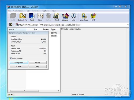Click the Processed, MB label

[16, 51]
